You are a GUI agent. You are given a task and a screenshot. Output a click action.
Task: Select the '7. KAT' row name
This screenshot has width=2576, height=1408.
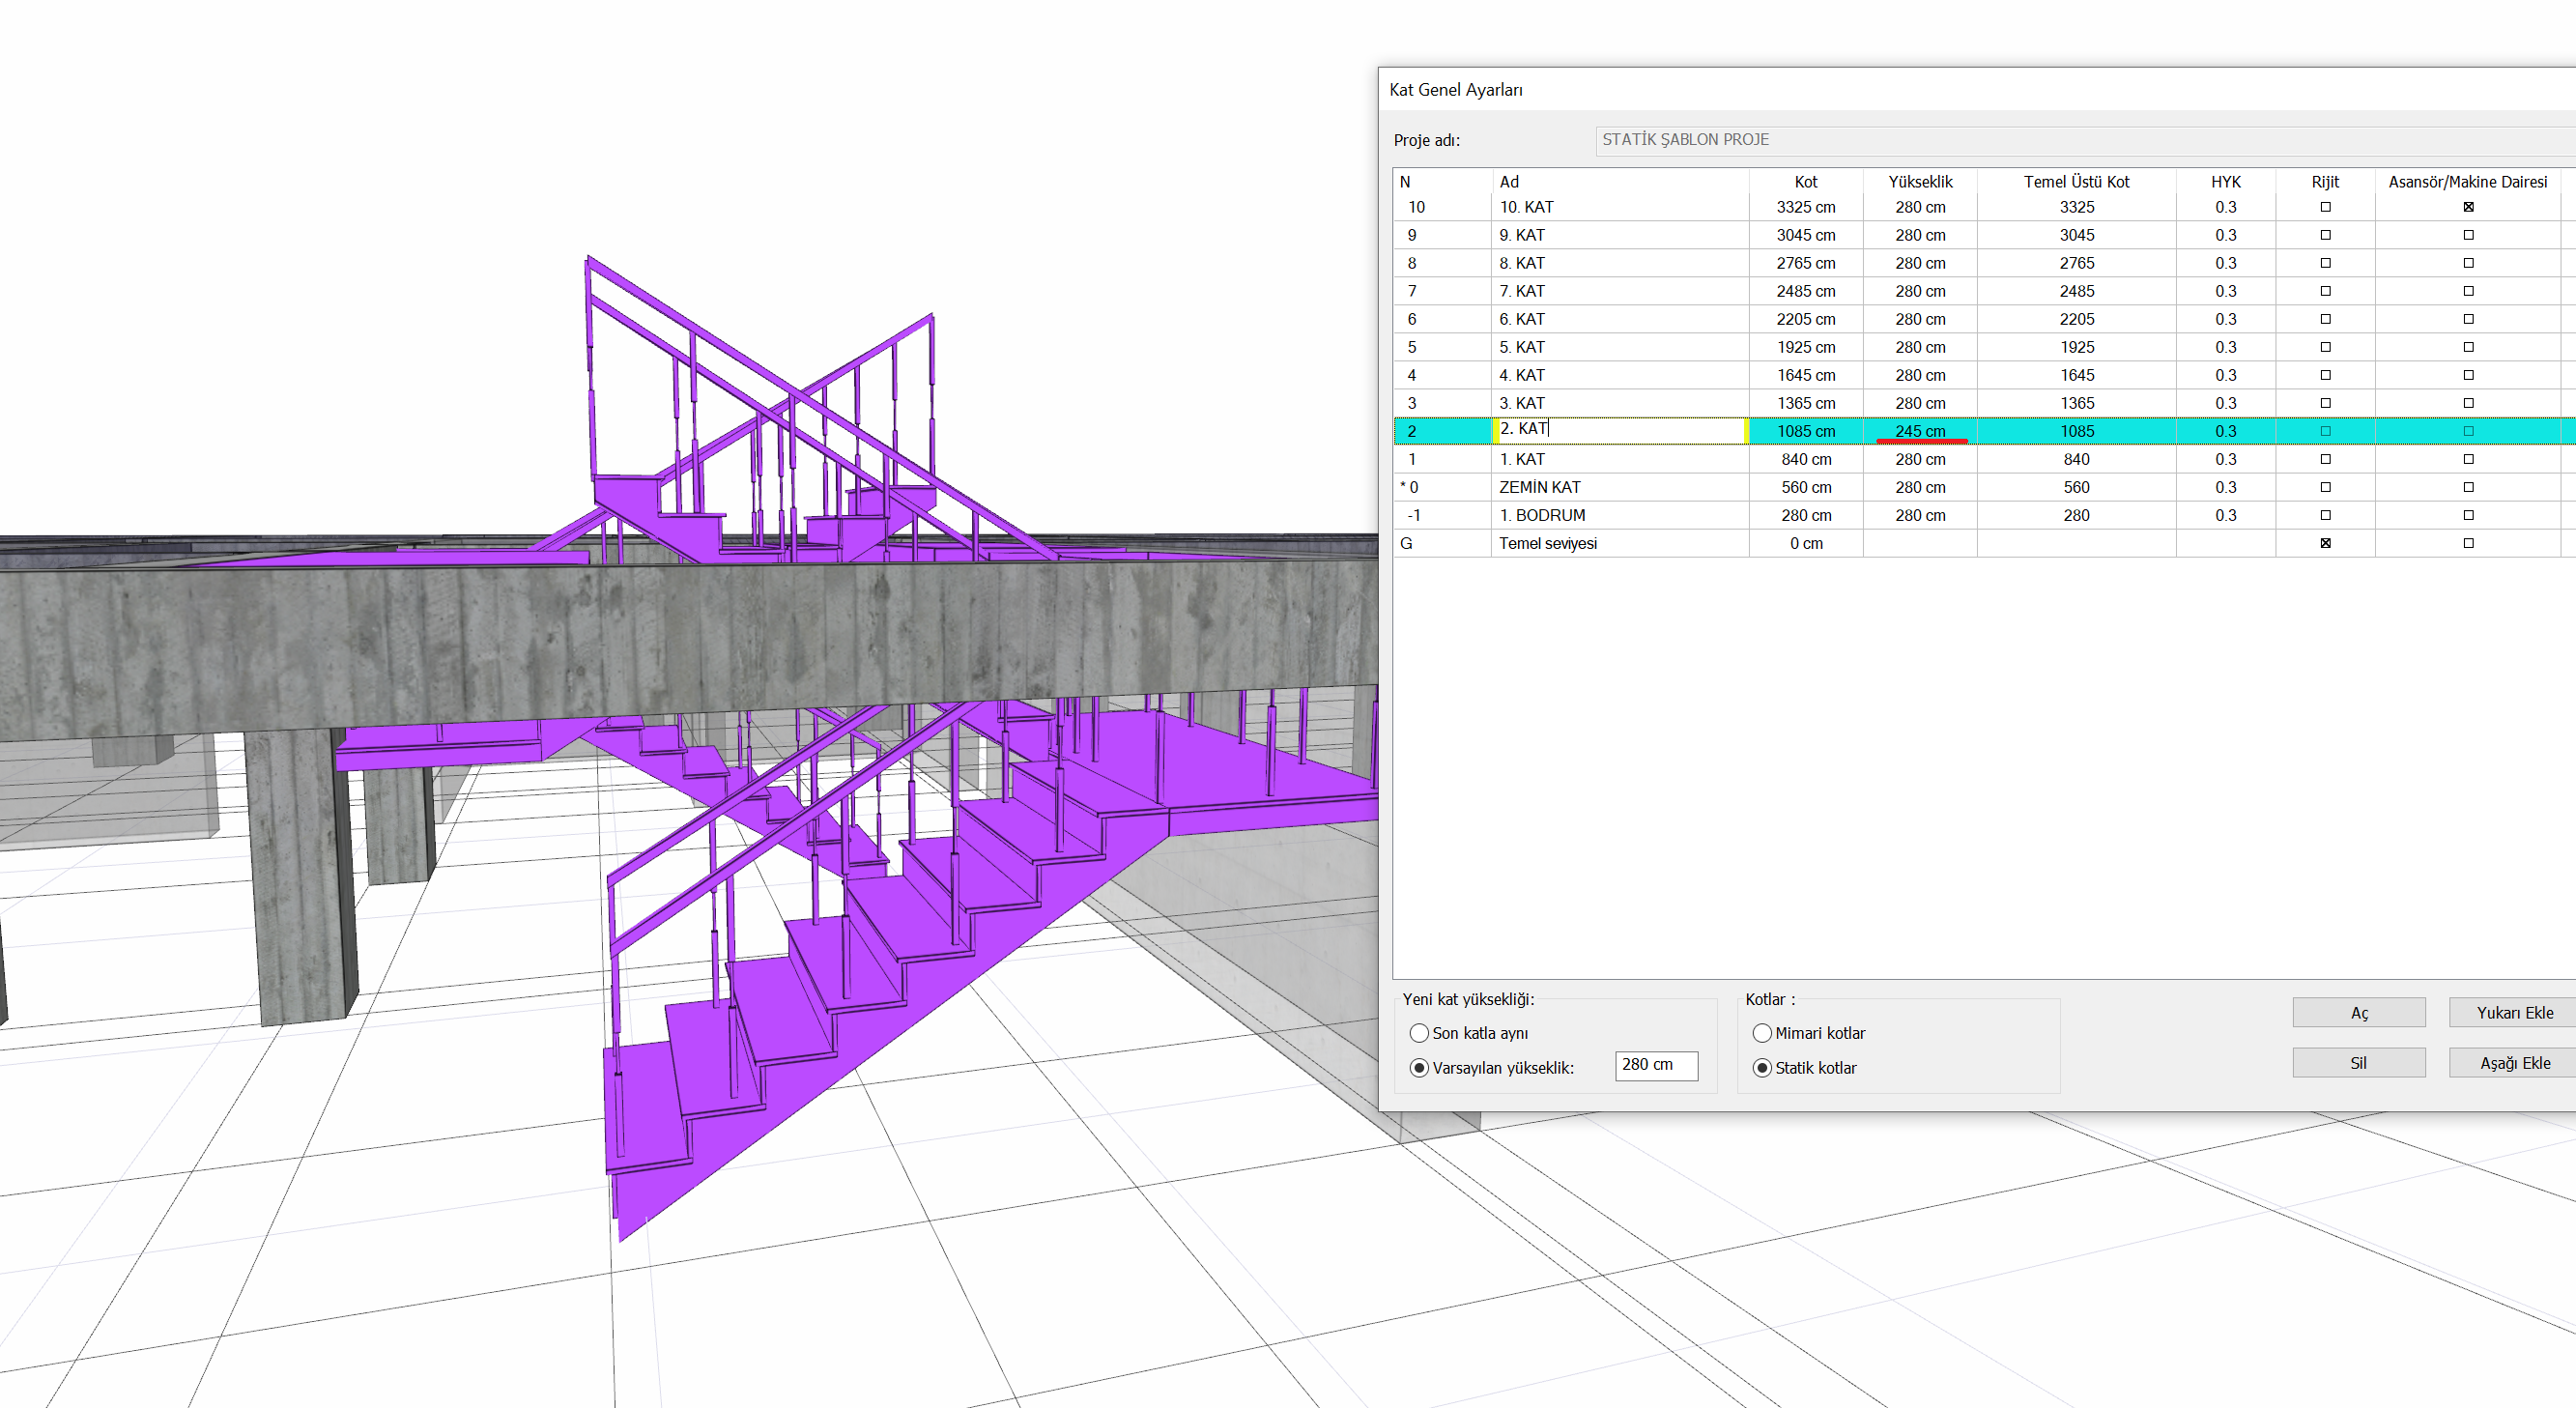pos(1521,291)
